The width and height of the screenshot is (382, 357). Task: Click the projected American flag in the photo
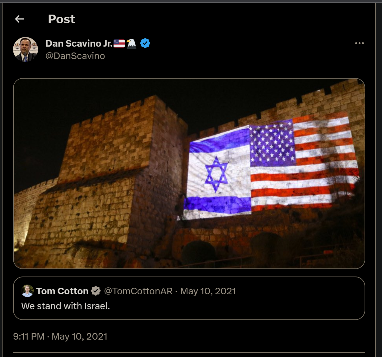tap(303, 163)
